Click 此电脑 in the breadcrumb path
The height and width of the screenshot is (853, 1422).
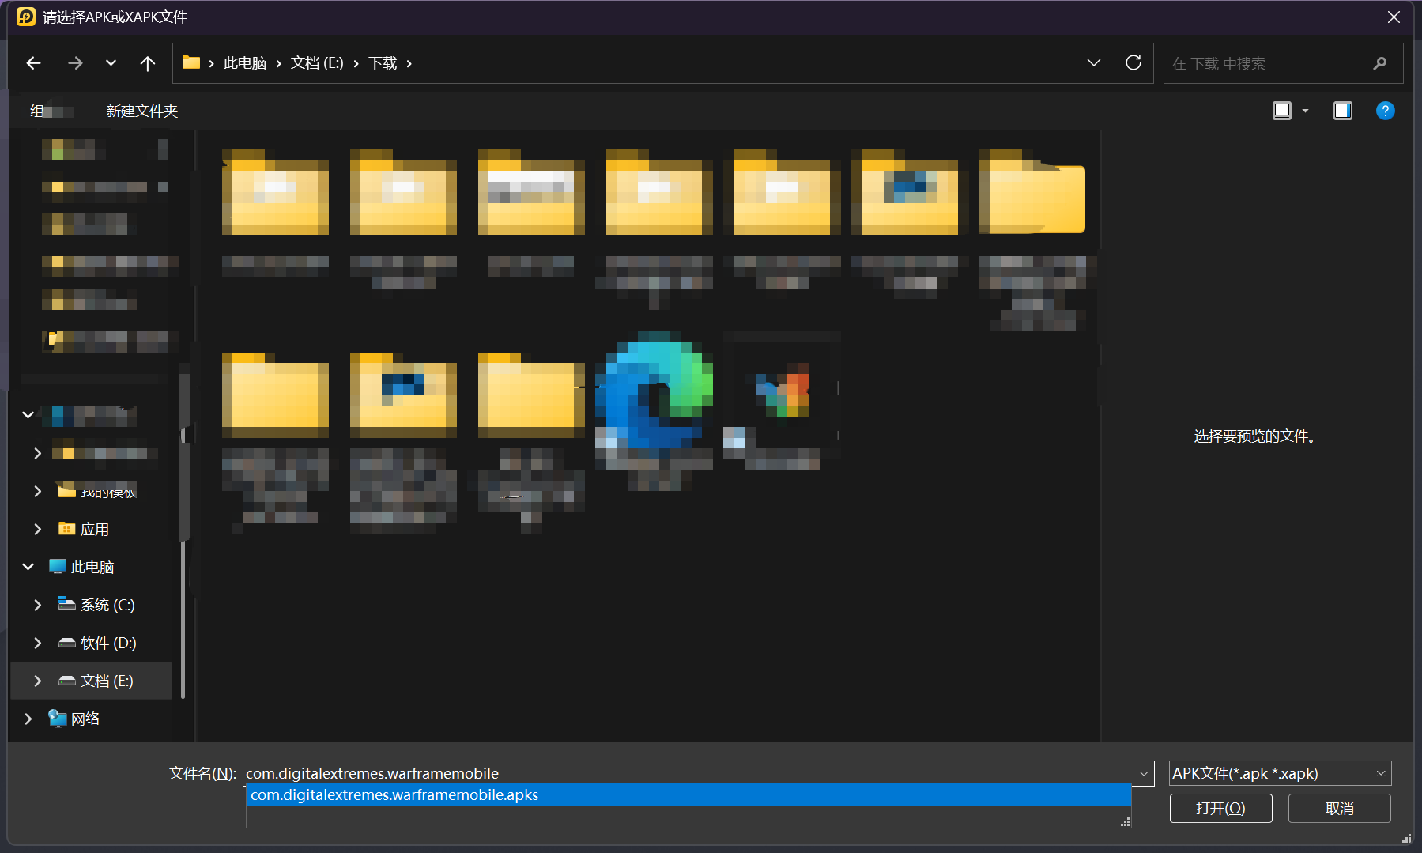[244, 63]
